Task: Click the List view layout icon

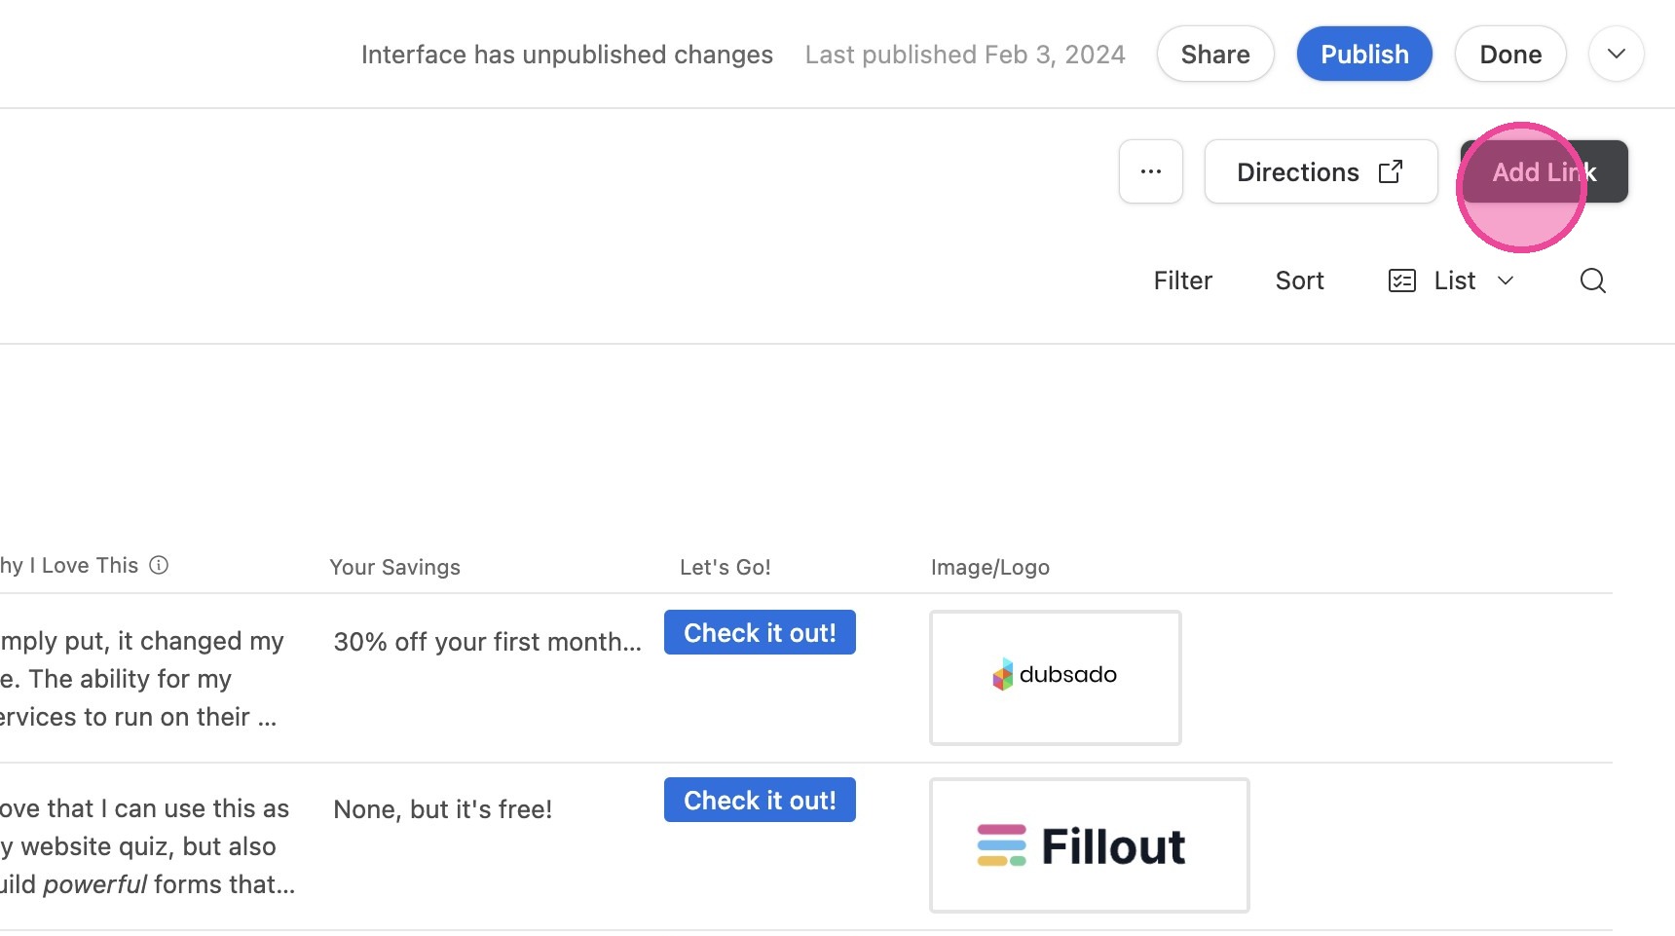Action: [1401, 281]
